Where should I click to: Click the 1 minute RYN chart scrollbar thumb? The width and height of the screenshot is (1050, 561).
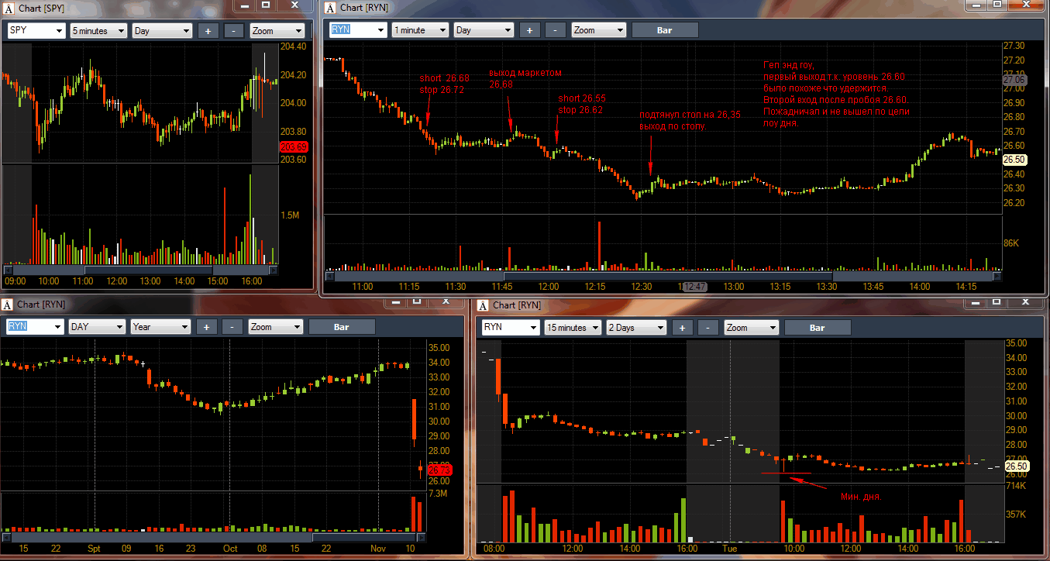pos(668,276)
